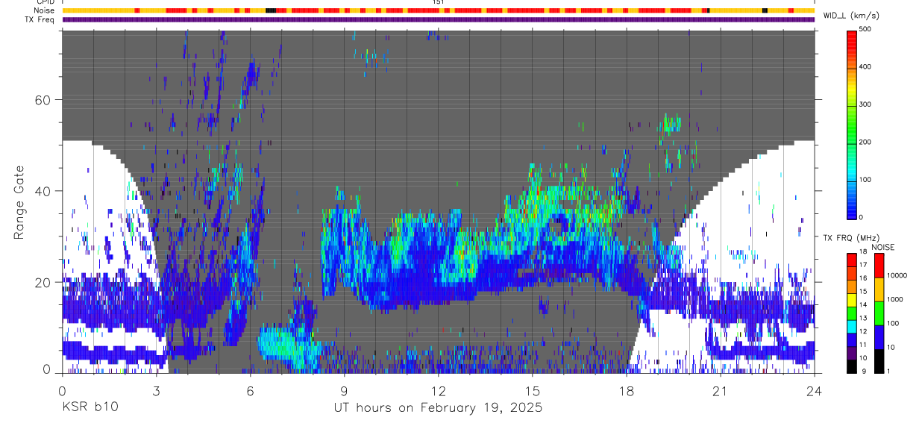The width and height of the screenshot is (916, 423).
Task: Click the 'Range Gate' y-axis title
Action: tap(19, 202)
